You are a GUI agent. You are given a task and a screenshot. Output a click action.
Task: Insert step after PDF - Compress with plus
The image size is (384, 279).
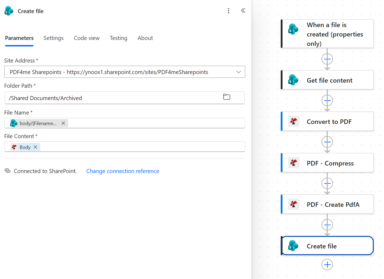[327, 183]
